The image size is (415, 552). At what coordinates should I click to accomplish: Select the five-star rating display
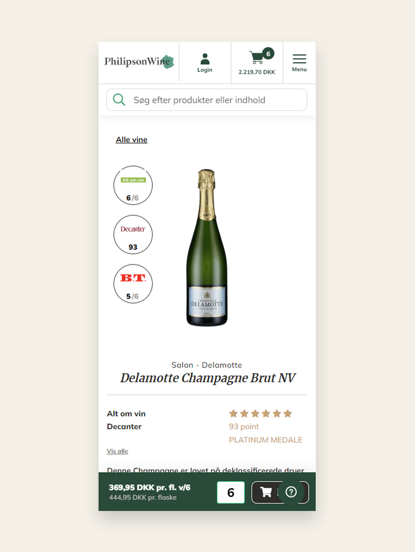260,413
